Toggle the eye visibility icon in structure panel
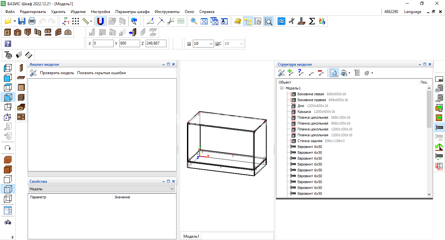This screenshot has height=240, width=445. click(x=344, y=73)
